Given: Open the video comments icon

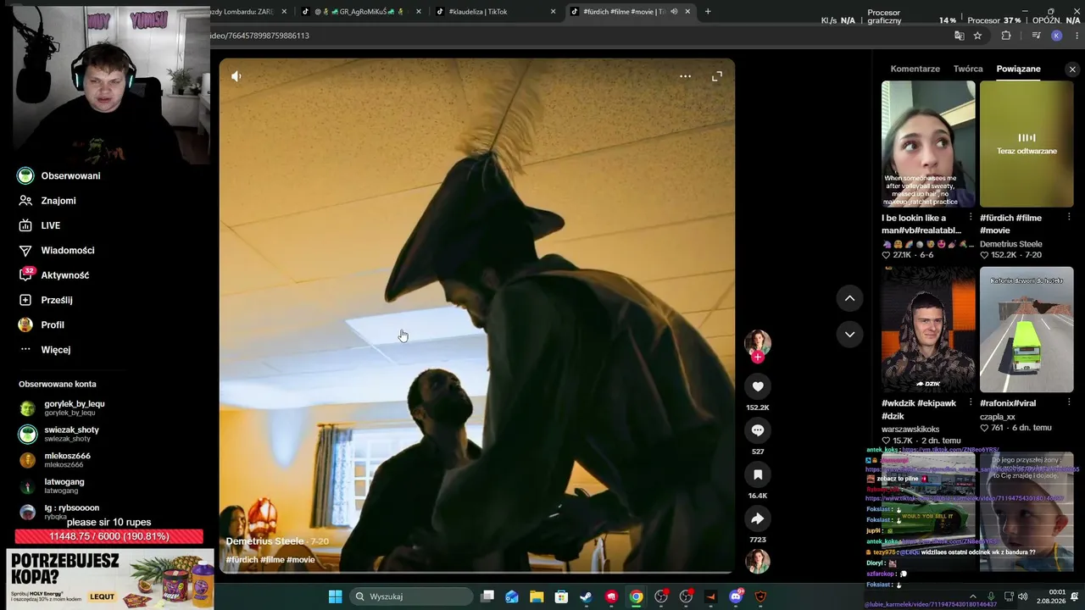Looking at the screenshot, I should point(758,430).
